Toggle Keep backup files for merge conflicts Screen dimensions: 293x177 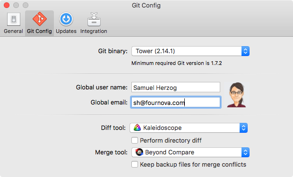(x=135, y=164)
